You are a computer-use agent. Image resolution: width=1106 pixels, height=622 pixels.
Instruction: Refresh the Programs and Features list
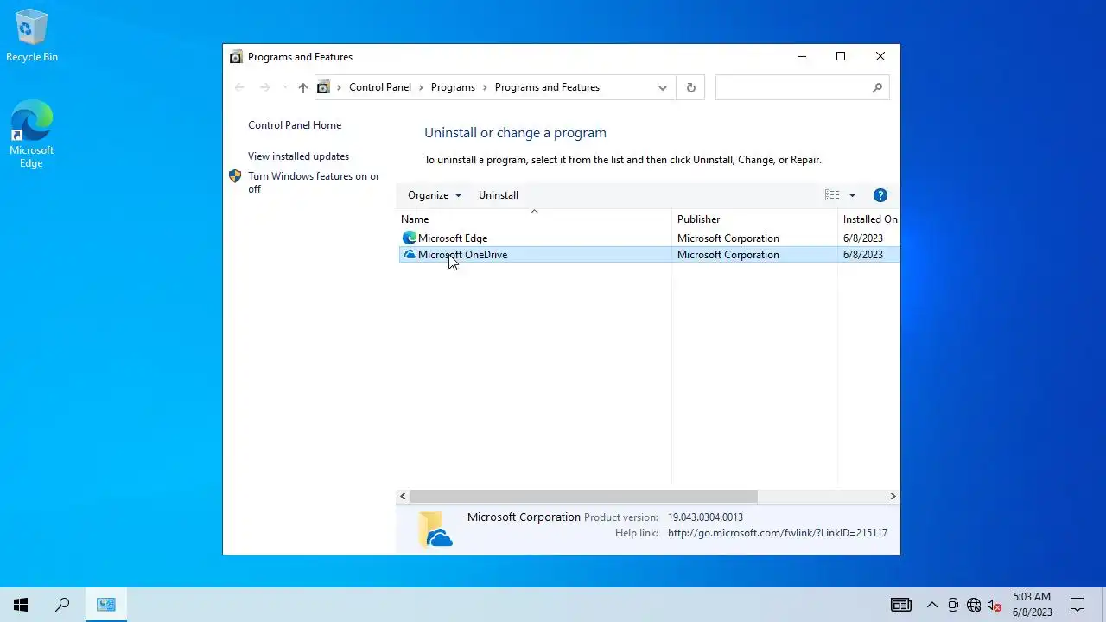[690, 87]
